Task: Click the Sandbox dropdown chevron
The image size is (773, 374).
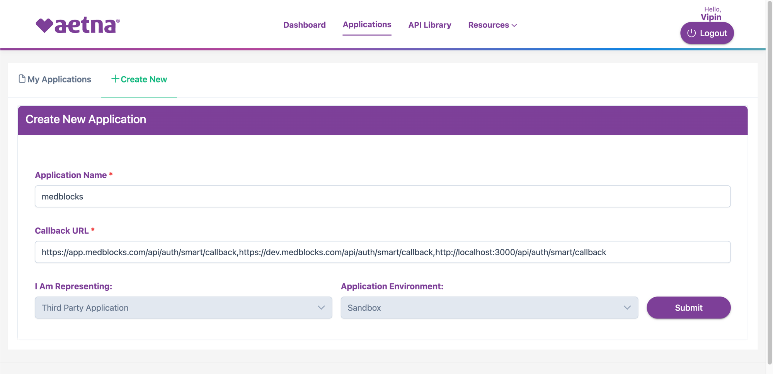Action: (627, 308)
